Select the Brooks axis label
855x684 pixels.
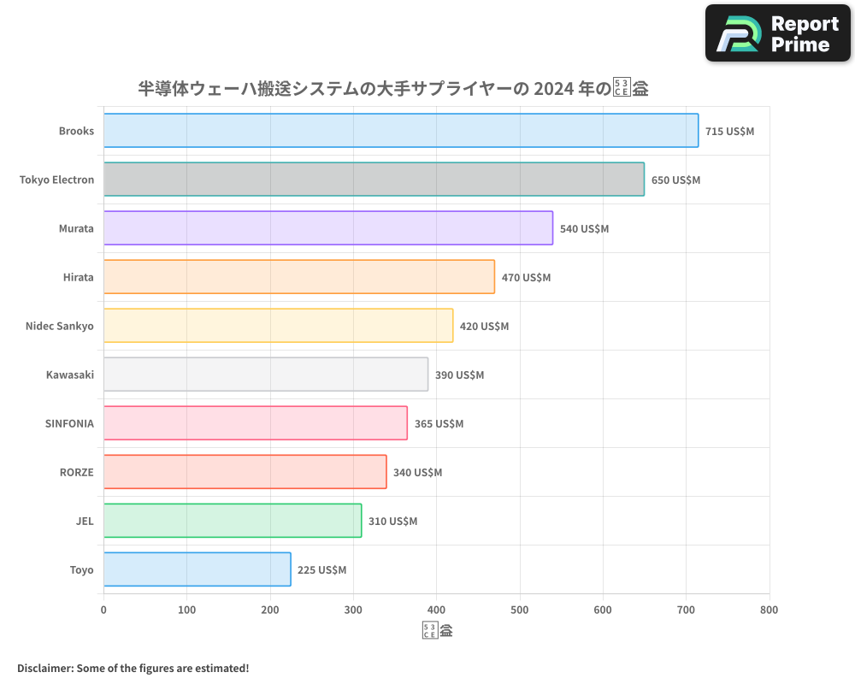(x=76, y=131)
